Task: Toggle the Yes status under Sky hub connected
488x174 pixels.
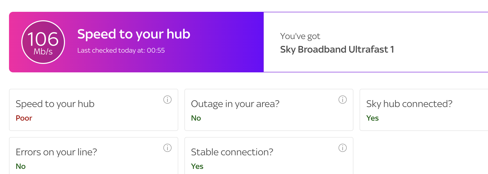Action: click(x=373, y=118)
